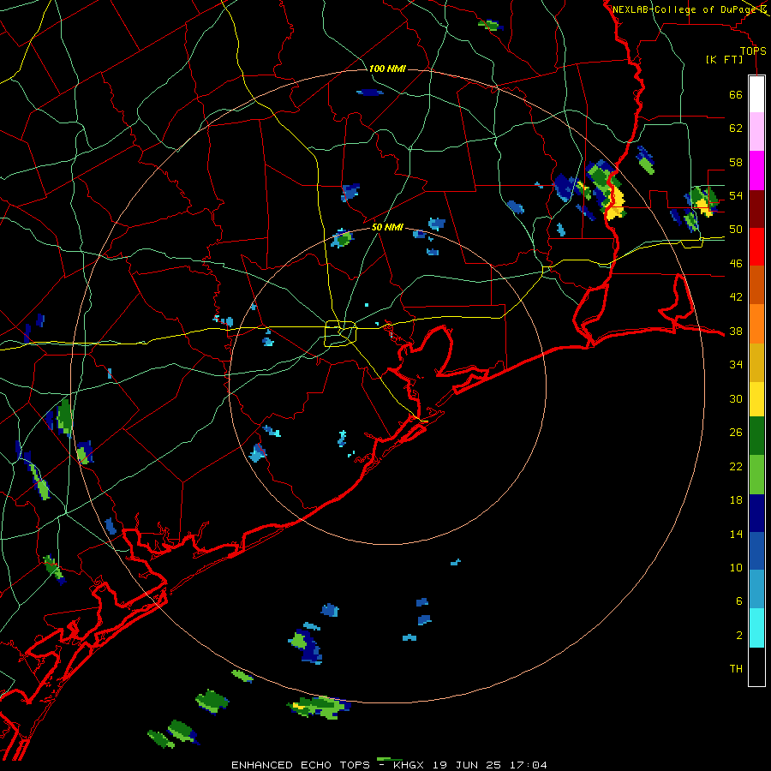The height and width of the screenshot is (771, 771).
Task: Click the dark red (maroon) legend swatch
Action: pyautogui.click(x=756, y=209)
